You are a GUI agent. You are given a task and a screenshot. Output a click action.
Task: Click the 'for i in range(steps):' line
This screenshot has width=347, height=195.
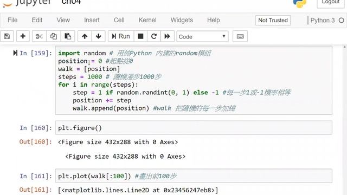coord(98,84)
